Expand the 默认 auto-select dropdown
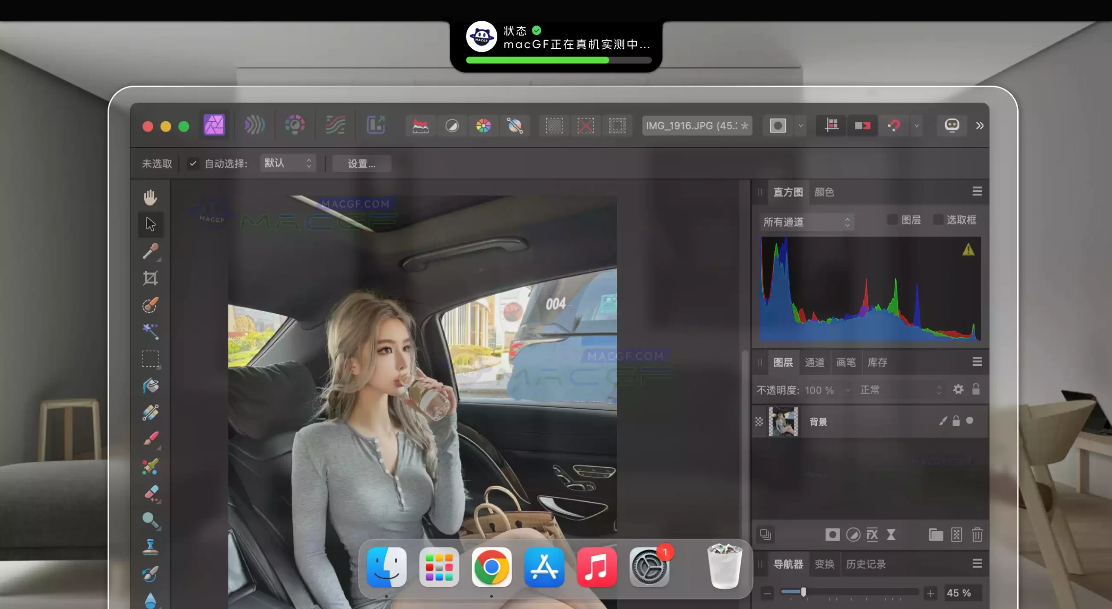 tap(288, 163)
